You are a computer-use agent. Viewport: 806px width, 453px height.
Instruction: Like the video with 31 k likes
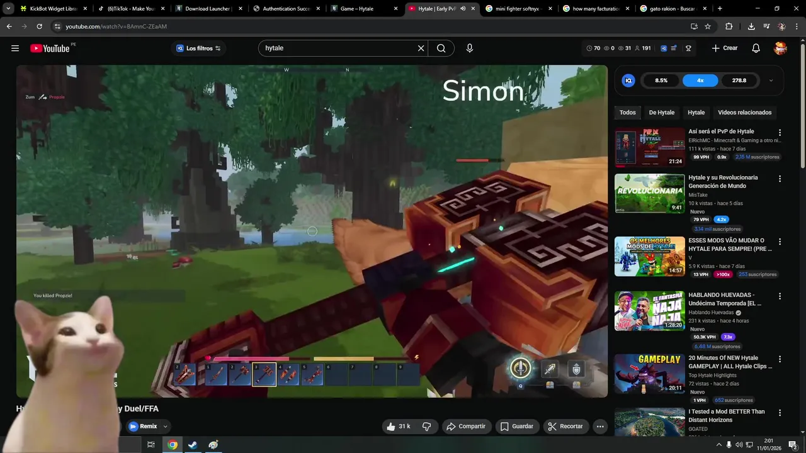(399, 427)
